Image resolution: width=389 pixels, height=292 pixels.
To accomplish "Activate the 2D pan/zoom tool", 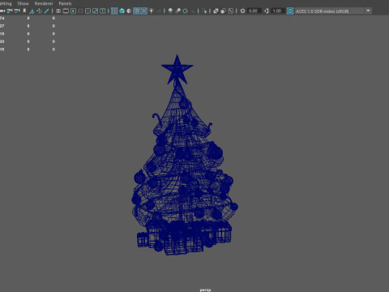I will 40,11.
